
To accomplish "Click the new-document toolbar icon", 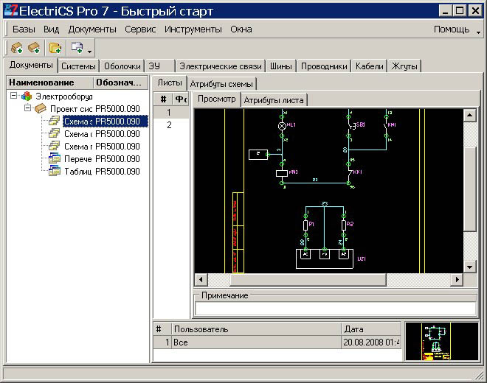I will click(77, 48).
